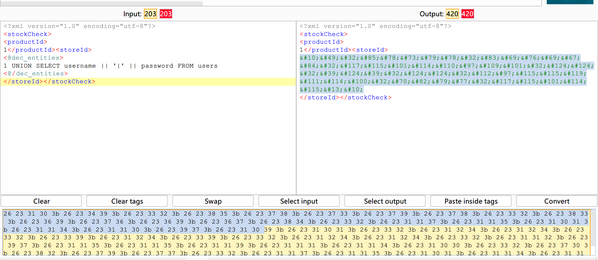
Task: Click the orange Input length counter 203
Action: tap(150, 14)
